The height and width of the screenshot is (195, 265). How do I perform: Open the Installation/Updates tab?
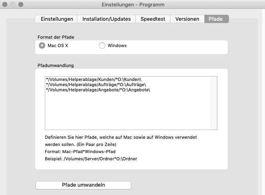click(x=107, y=19)
